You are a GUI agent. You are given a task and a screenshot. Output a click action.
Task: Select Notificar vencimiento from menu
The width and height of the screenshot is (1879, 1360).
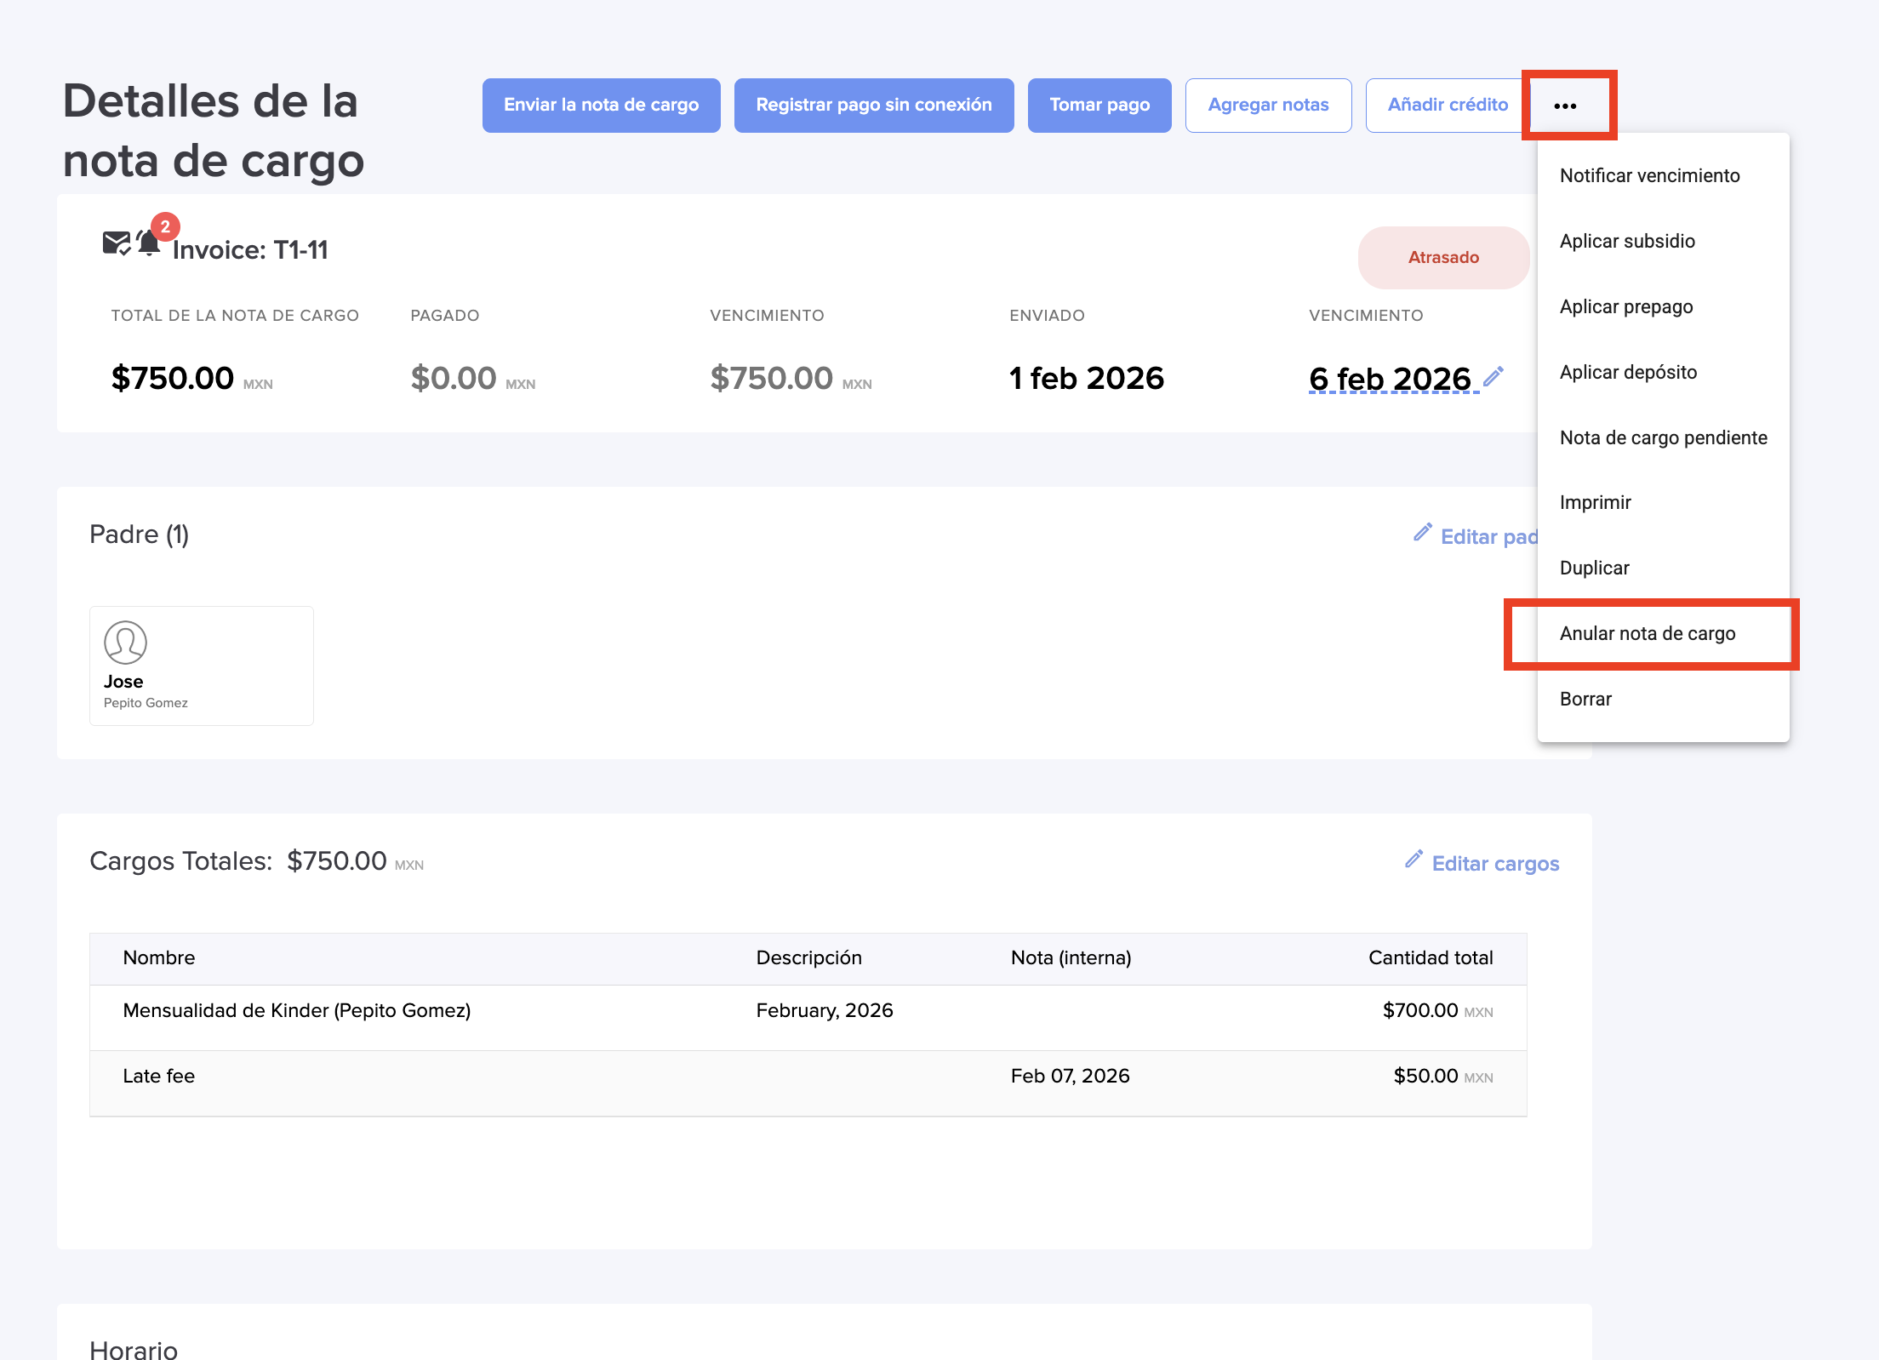1649,175
